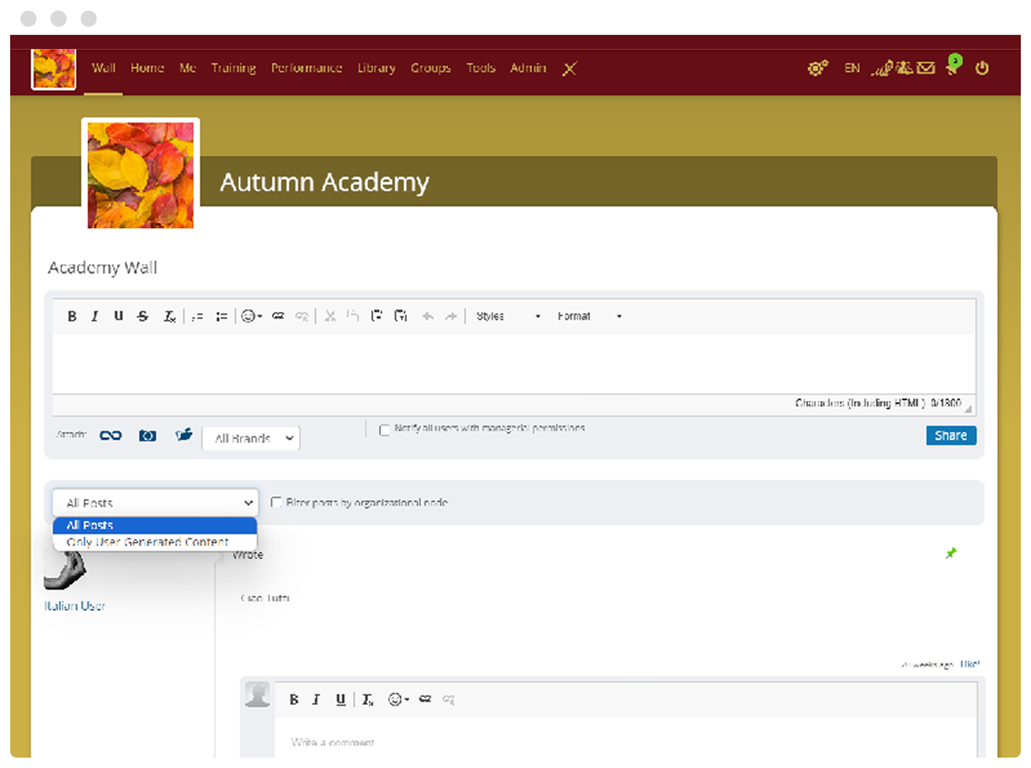This screenshot has width=1031, height=768.
Task: Click the Share button
Action: [951, 436]
